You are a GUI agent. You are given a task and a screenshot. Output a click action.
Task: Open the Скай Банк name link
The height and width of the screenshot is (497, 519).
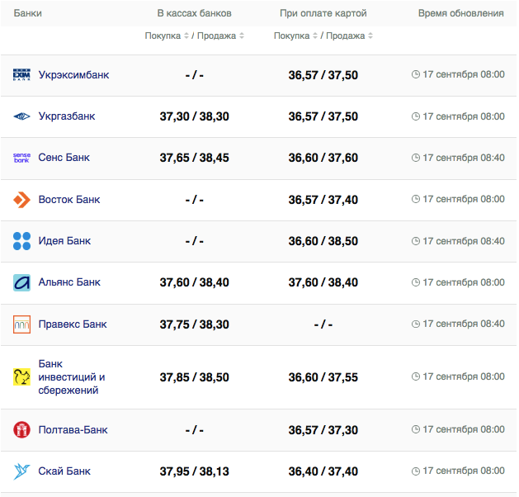[64, 471]
